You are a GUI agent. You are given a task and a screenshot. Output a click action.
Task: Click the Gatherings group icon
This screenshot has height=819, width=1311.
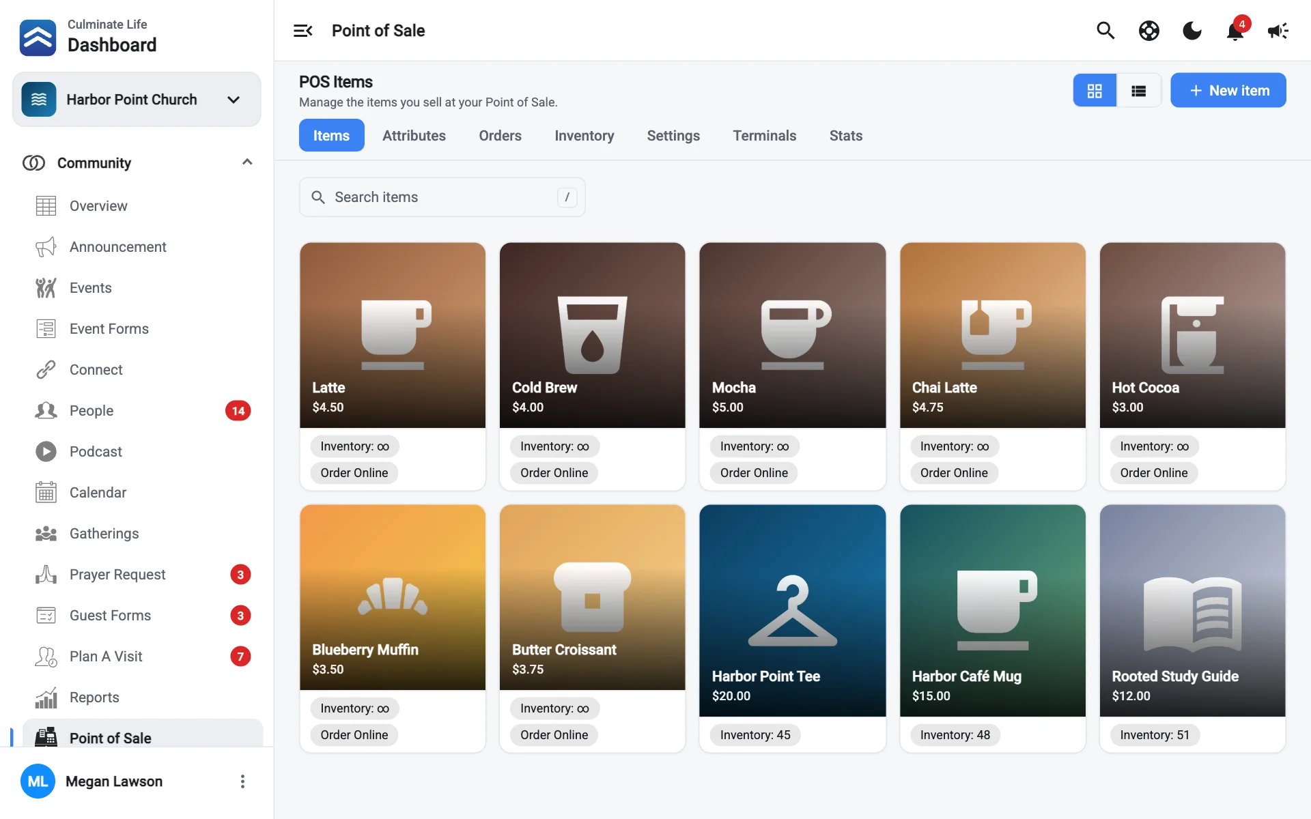pos(46,534)
